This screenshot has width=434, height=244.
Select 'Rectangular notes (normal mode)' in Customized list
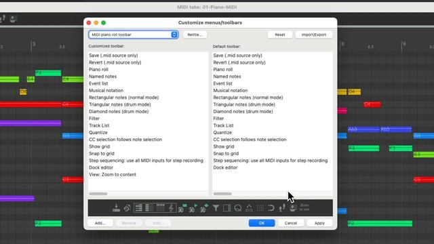123,98
